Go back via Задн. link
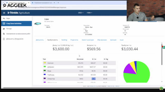This screenshot has height=92, width=165. [x=8, y=18]
